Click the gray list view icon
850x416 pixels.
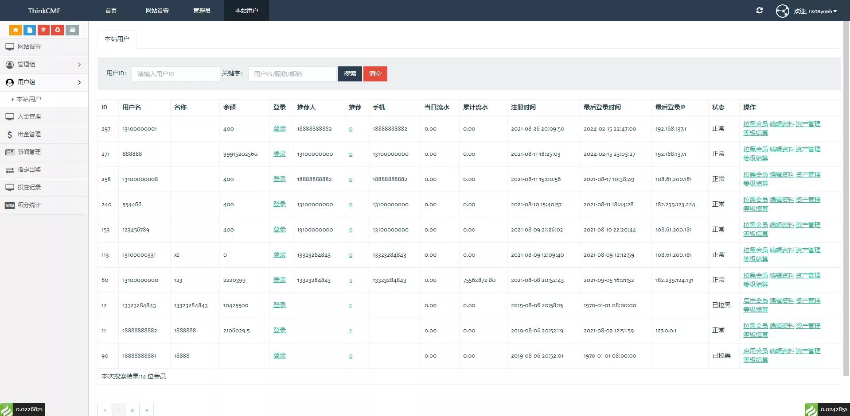coord(72,30)
